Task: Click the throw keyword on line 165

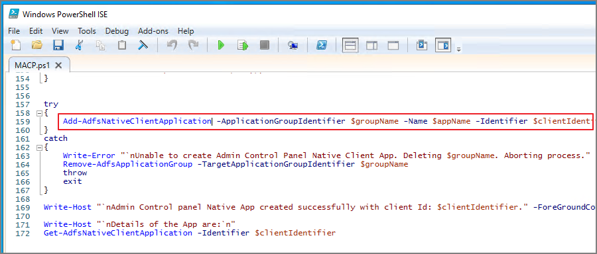Action: (x=75, y=173)
